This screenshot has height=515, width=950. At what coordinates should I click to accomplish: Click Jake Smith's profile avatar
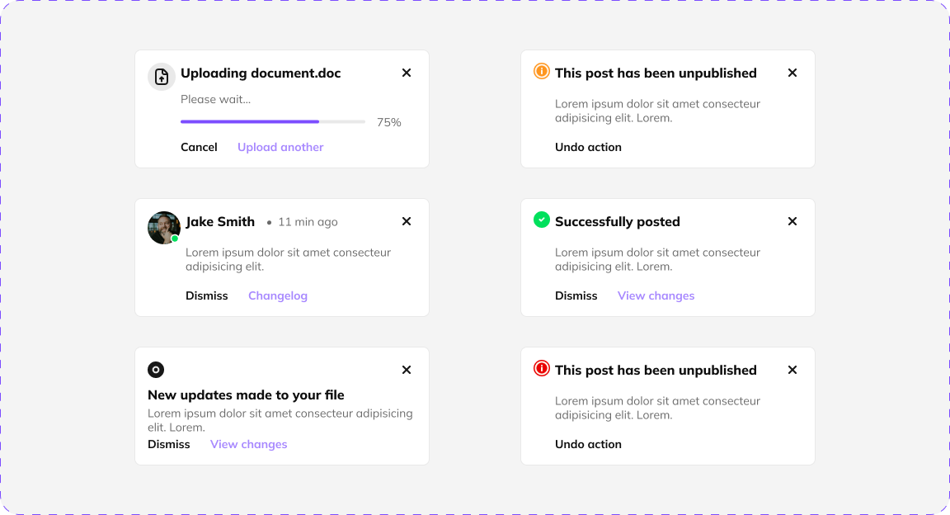(x=164, y=228)
